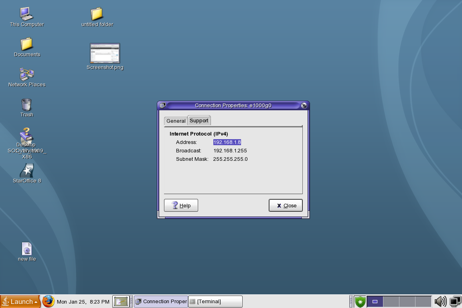Screen dimensions: 462x308
Task: Open the This Computer desktop icon
Action: (x=26, y=14)
